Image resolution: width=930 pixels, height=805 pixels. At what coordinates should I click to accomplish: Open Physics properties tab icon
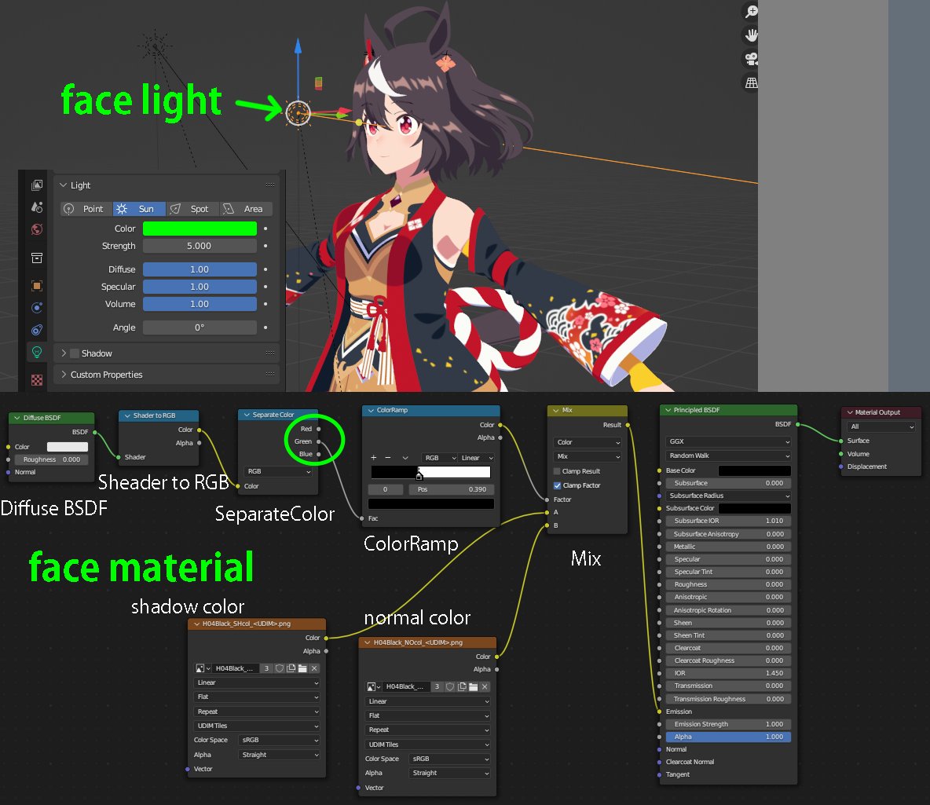click(x=37, y=307)
